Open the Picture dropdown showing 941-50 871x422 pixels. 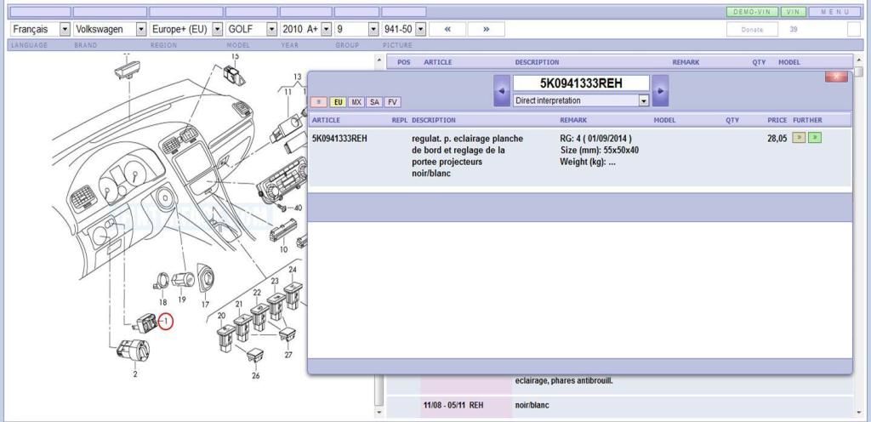[x=404, y=29]
